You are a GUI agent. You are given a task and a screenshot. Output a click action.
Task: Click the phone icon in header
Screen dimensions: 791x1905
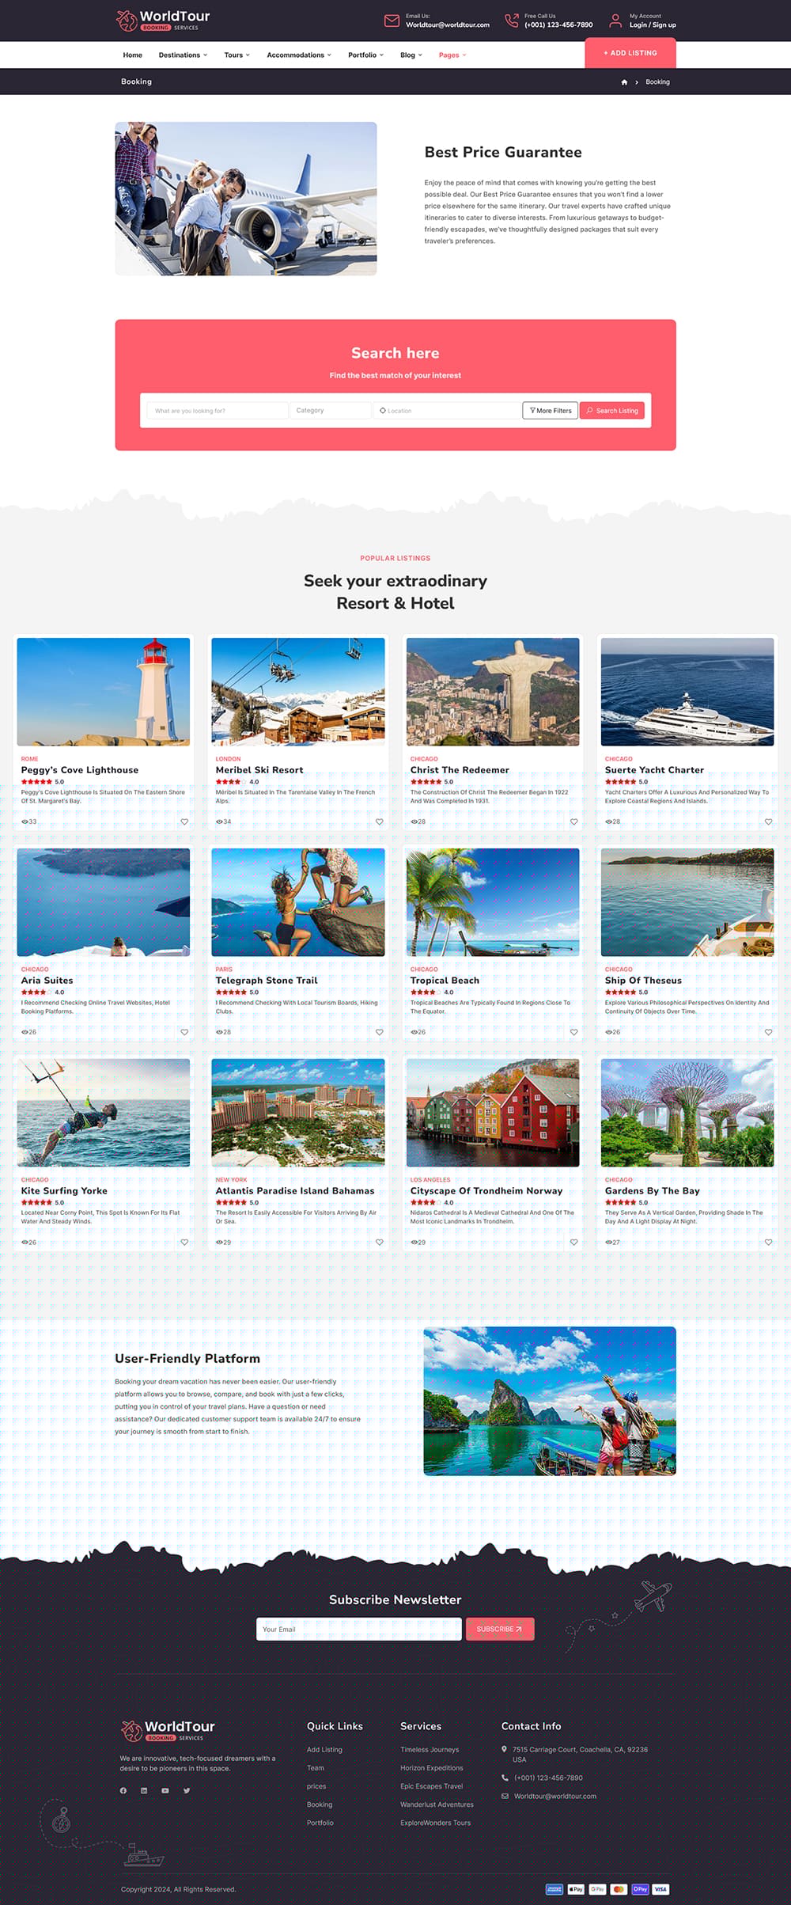tap(512, 21)
